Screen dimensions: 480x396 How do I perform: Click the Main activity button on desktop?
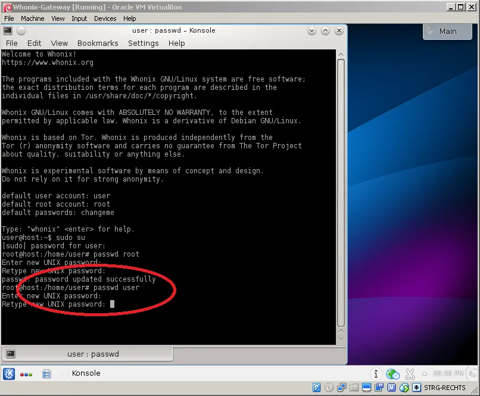click(447, 31)
